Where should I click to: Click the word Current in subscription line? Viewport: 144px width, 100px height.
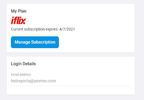tap(17, 29)
